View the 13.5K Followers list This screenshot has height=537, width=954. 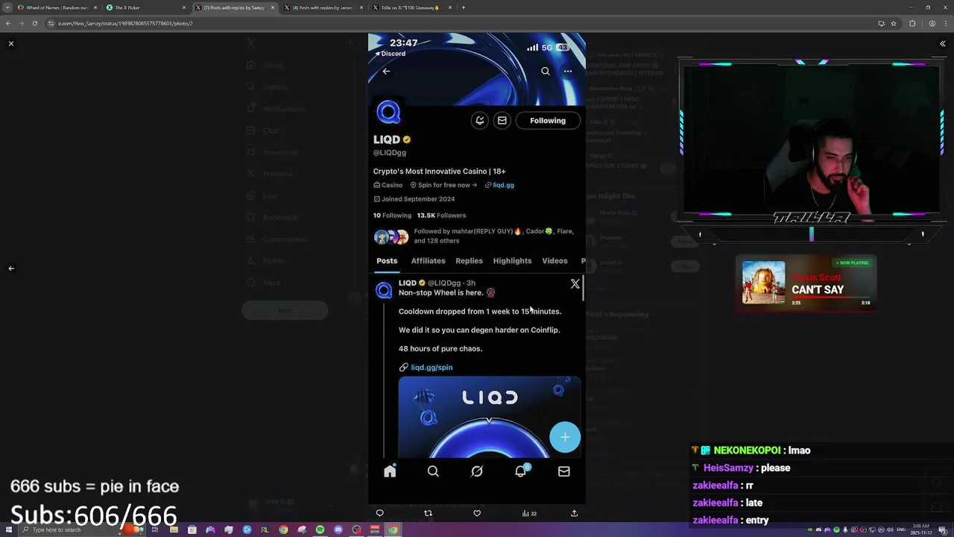click(441, 216)
